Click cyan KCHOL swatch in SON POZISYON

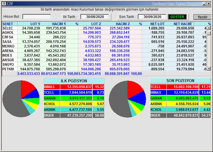(x=158, y=109)
